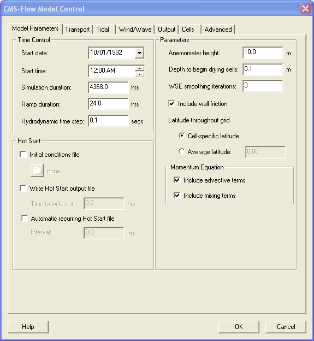Click WSE smoothing iterations field
The image size is (314, 341).
[263, 86]
